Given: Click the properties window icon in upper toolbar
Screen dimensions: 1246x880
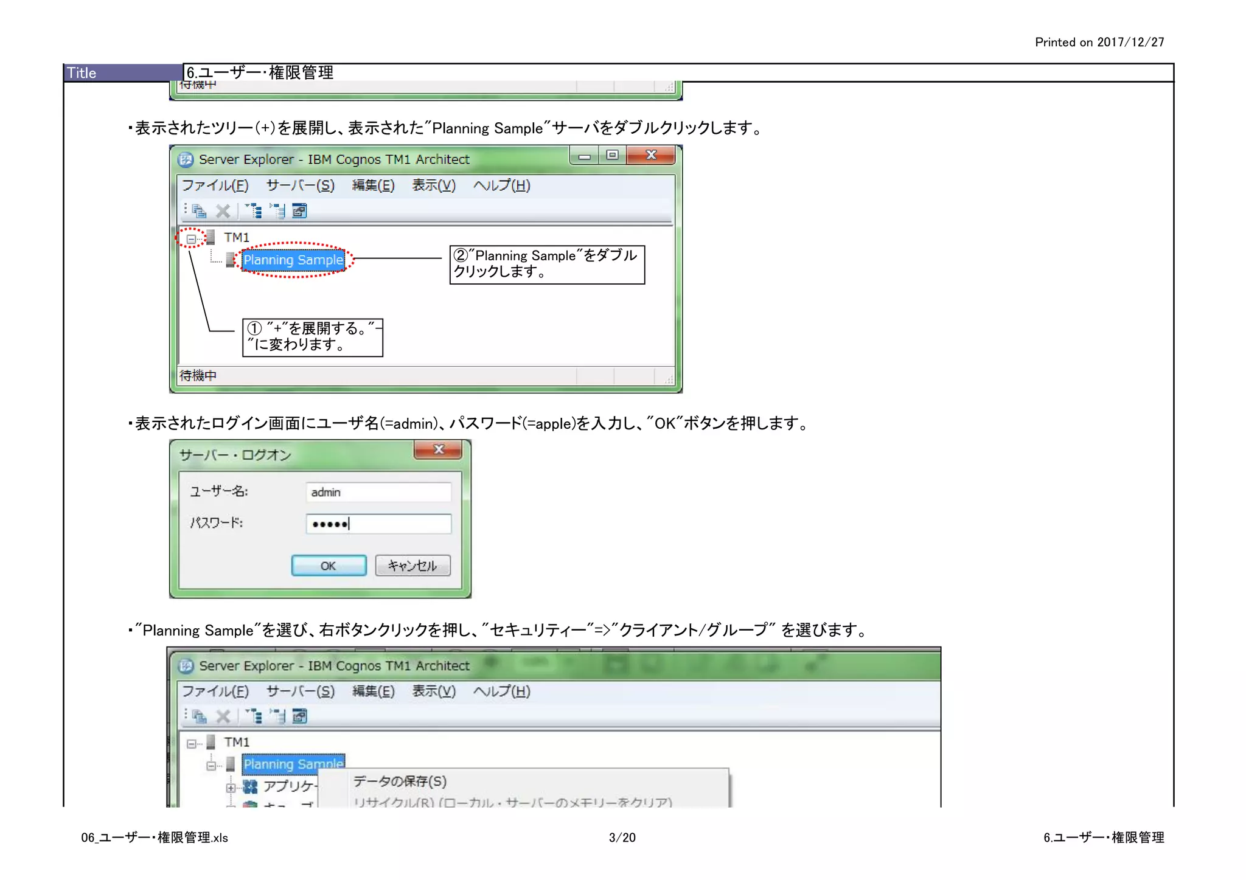Looking at the screenshot, I should point(299,211).
